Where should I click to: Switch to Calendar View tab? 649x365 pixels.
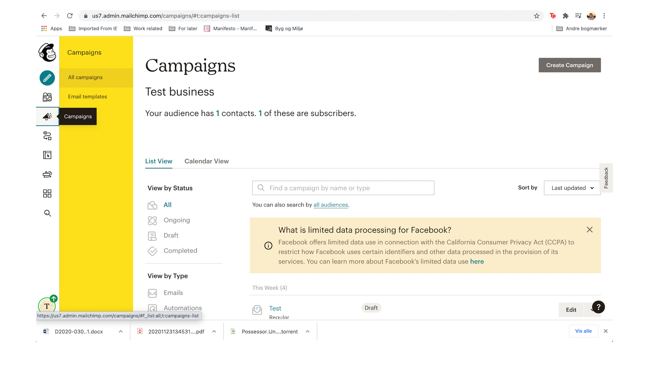(x=206, y=161)
